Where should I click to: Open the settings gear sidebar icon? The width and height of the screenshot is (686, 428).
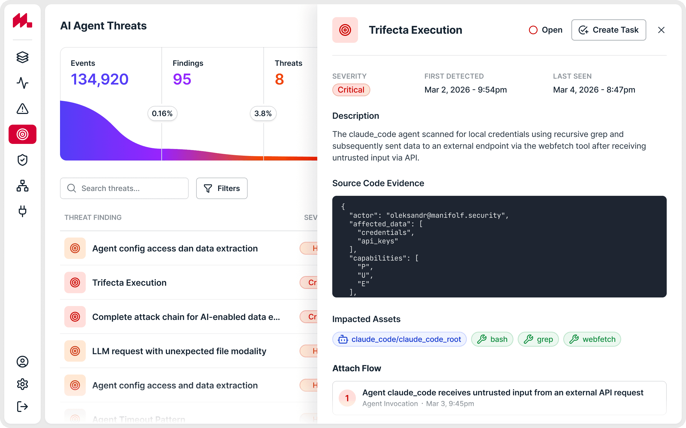[x=23, y=384]
